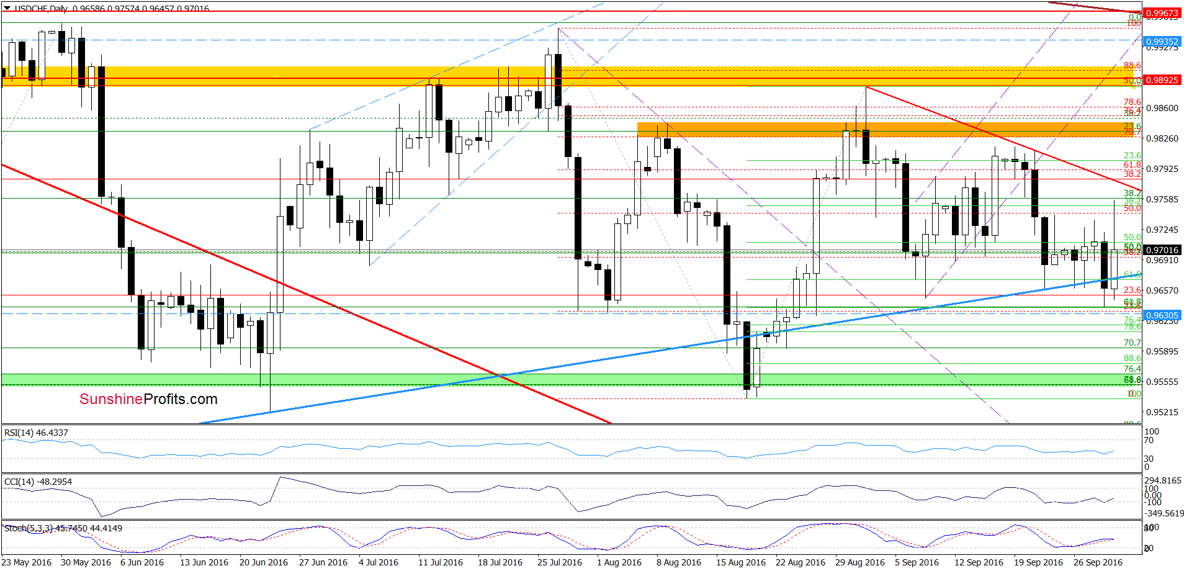The image size is (1184, 571).
Task: Click the 0.97925 value on price axis
Action: tap(1162, 169)
